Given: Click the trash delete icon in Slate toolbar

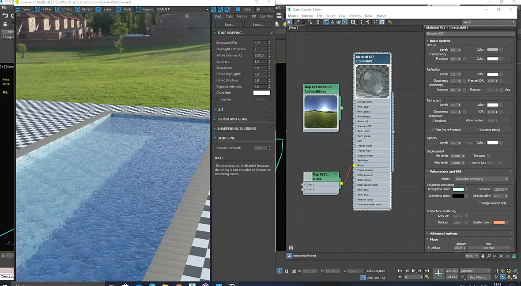Looking at the screenshot, I should [318, 22].
